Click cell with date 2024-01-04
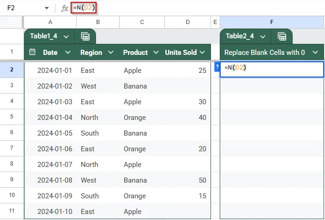This screenshot has height=220, width=325. coord(50,118)
